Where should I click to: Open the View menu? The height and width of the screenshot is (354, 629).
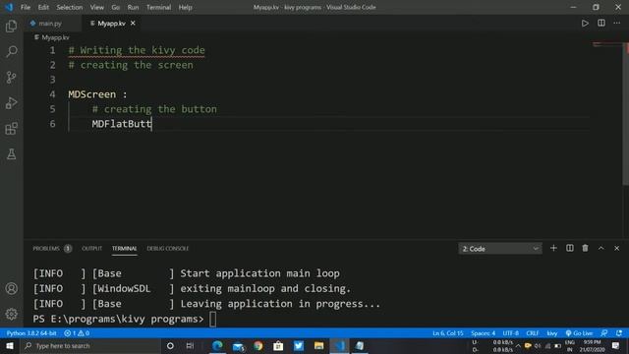click(x=96, y=7)
